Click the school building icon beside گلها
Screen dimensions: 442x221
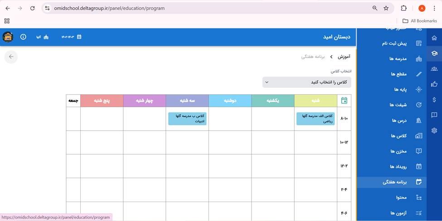pyautogui.click(x=46, y=37)
